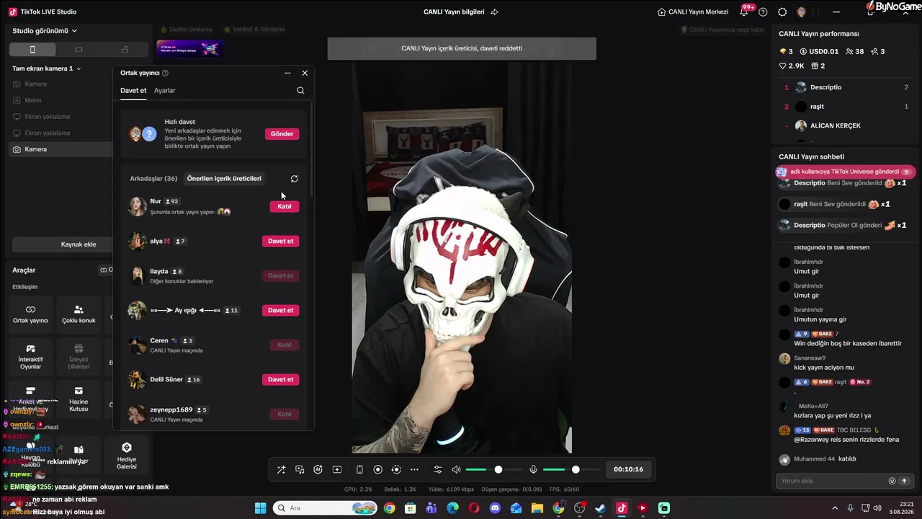Viewport: 922px width, 519px height.
Task: Open Discord from the taskbar
Action: pyautogui.click(x=495, y=508)
